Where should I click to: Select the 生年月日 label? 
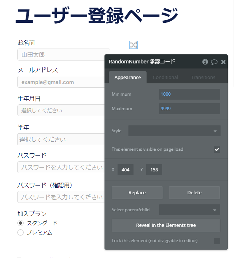[29, 99]
